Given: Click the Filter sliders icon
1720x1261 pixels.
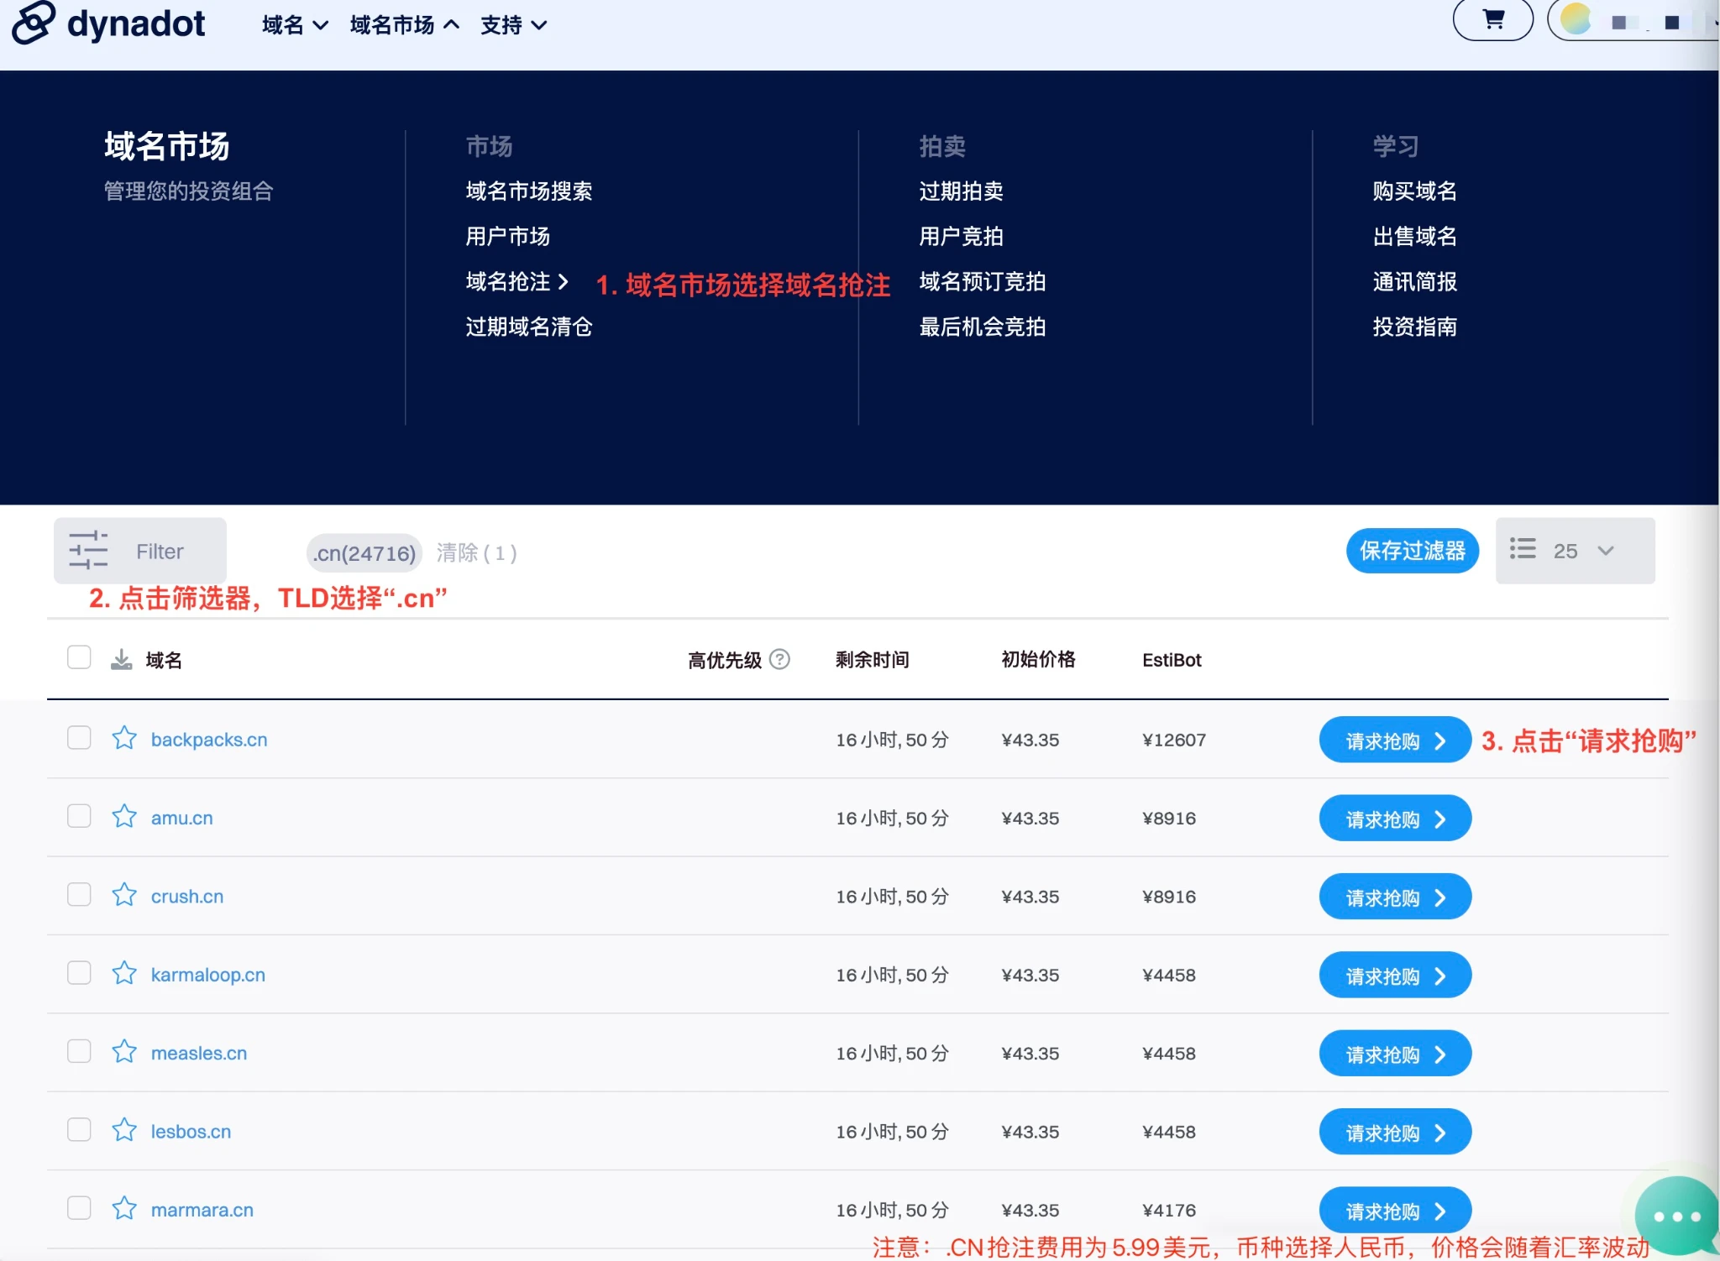Looking at the screenshot, I should click(88, 551).
